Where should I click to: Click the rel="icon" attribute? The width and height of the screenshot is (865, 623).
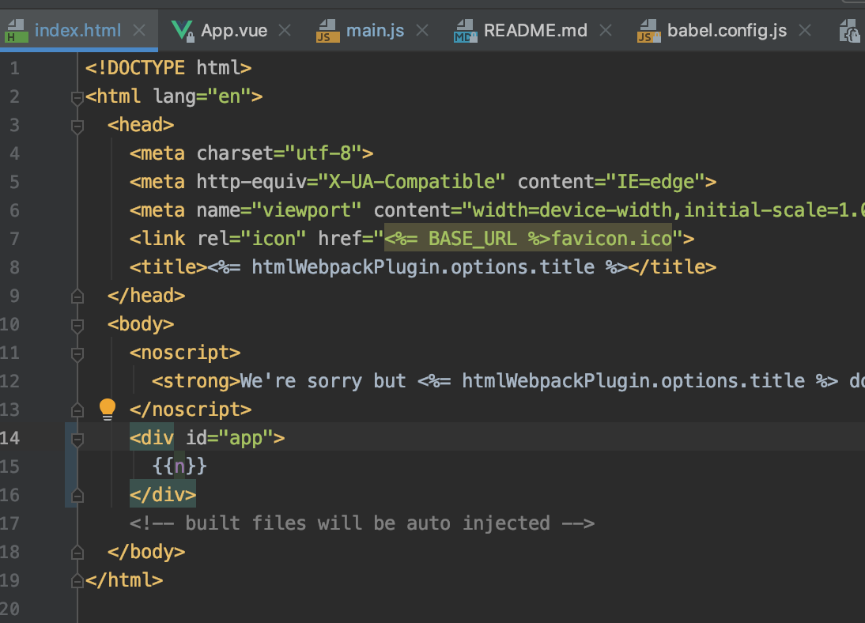[x=251, y=239]
